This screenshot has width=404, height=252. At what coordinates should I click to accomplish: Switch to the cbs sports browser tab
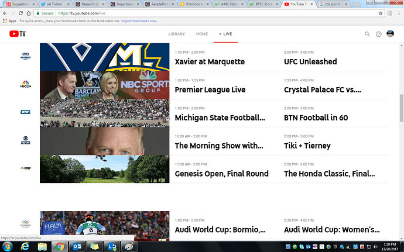(x=333, y=4)
